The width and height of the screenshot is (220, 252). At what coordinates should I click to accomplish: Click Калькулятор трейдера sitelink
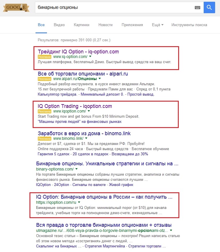point(57,94)
